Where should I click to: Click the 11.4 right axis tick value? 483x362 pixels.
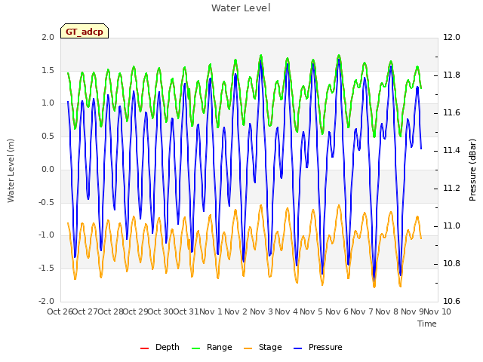point(451,151)
